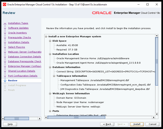
Task: Click the step list horizontal scrollbar thumb
Action: point(17,118)
